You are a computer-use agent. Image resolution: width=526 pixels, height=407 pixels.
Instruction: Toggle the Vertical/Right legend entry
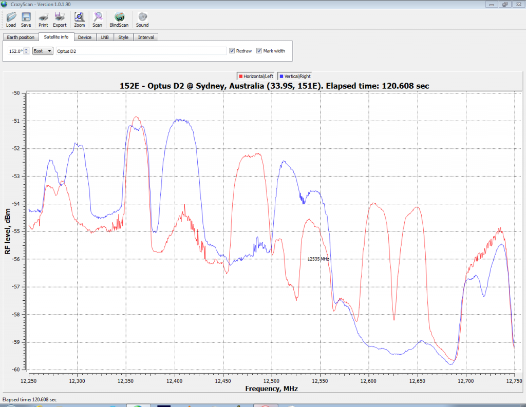tap(295, 76)
